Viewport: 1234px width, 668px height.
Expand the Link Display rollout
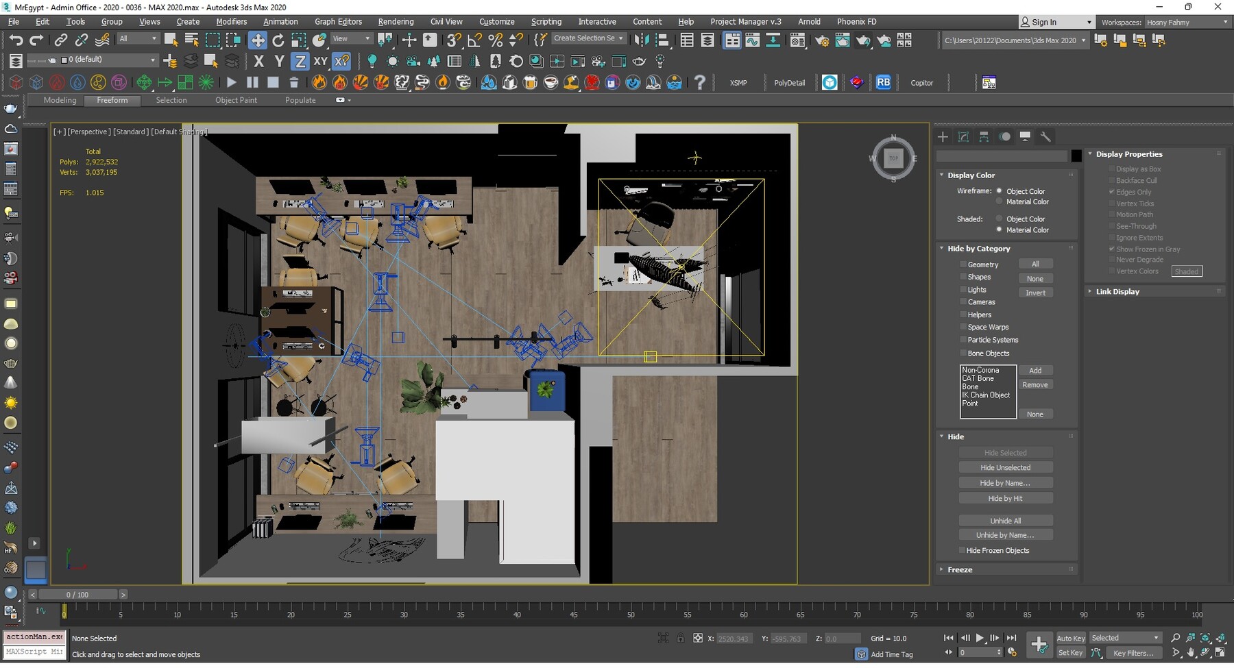click(1117, 292)
